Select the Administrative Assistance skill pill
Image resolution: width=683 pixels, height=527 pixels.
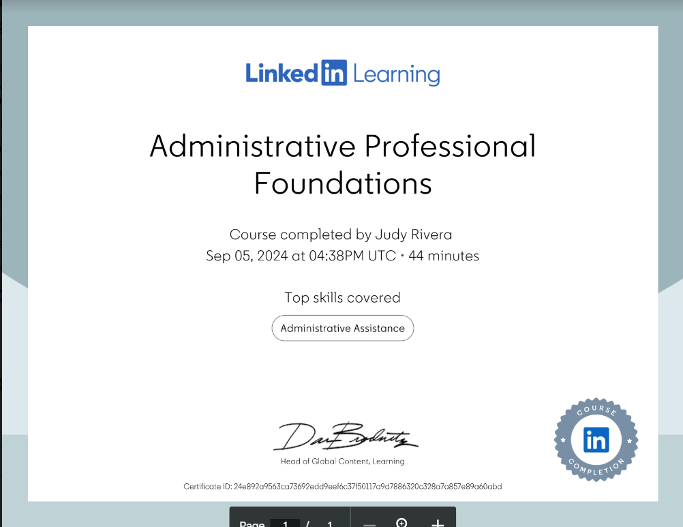pos(343,328)
